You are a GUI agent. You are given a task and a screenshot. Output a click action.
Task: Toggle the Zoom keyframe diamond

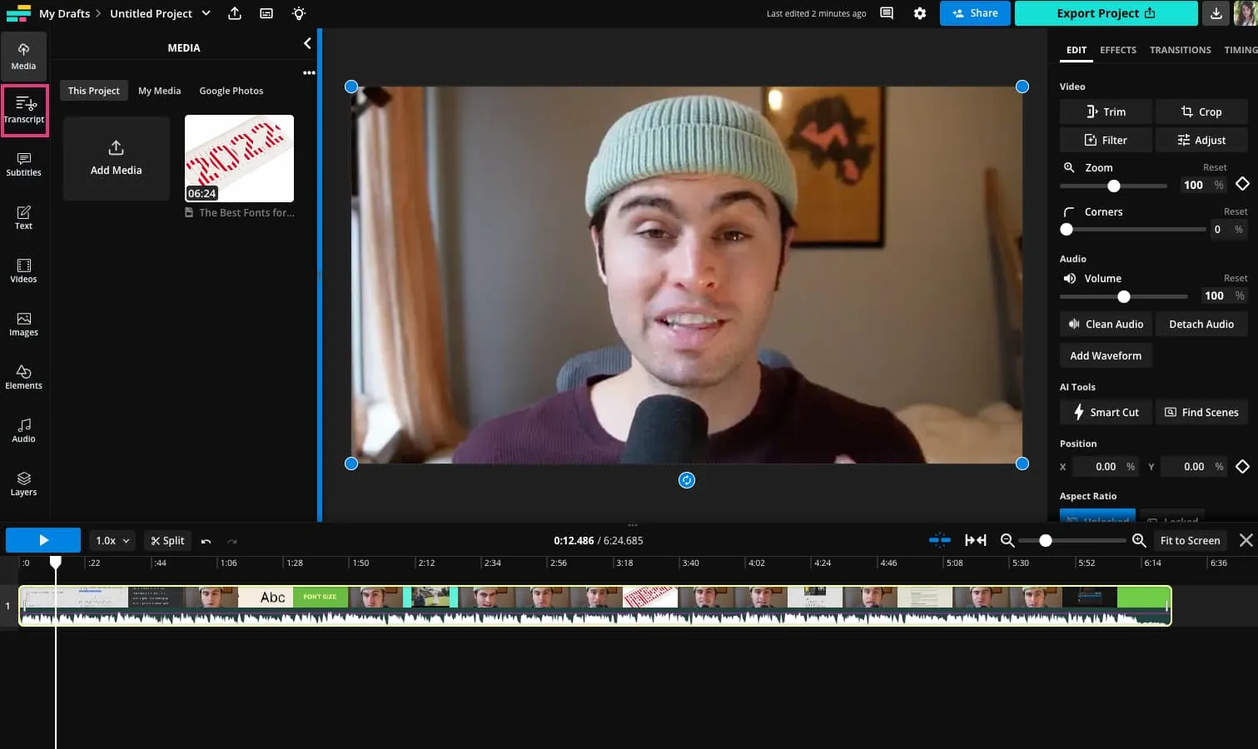1242,184
